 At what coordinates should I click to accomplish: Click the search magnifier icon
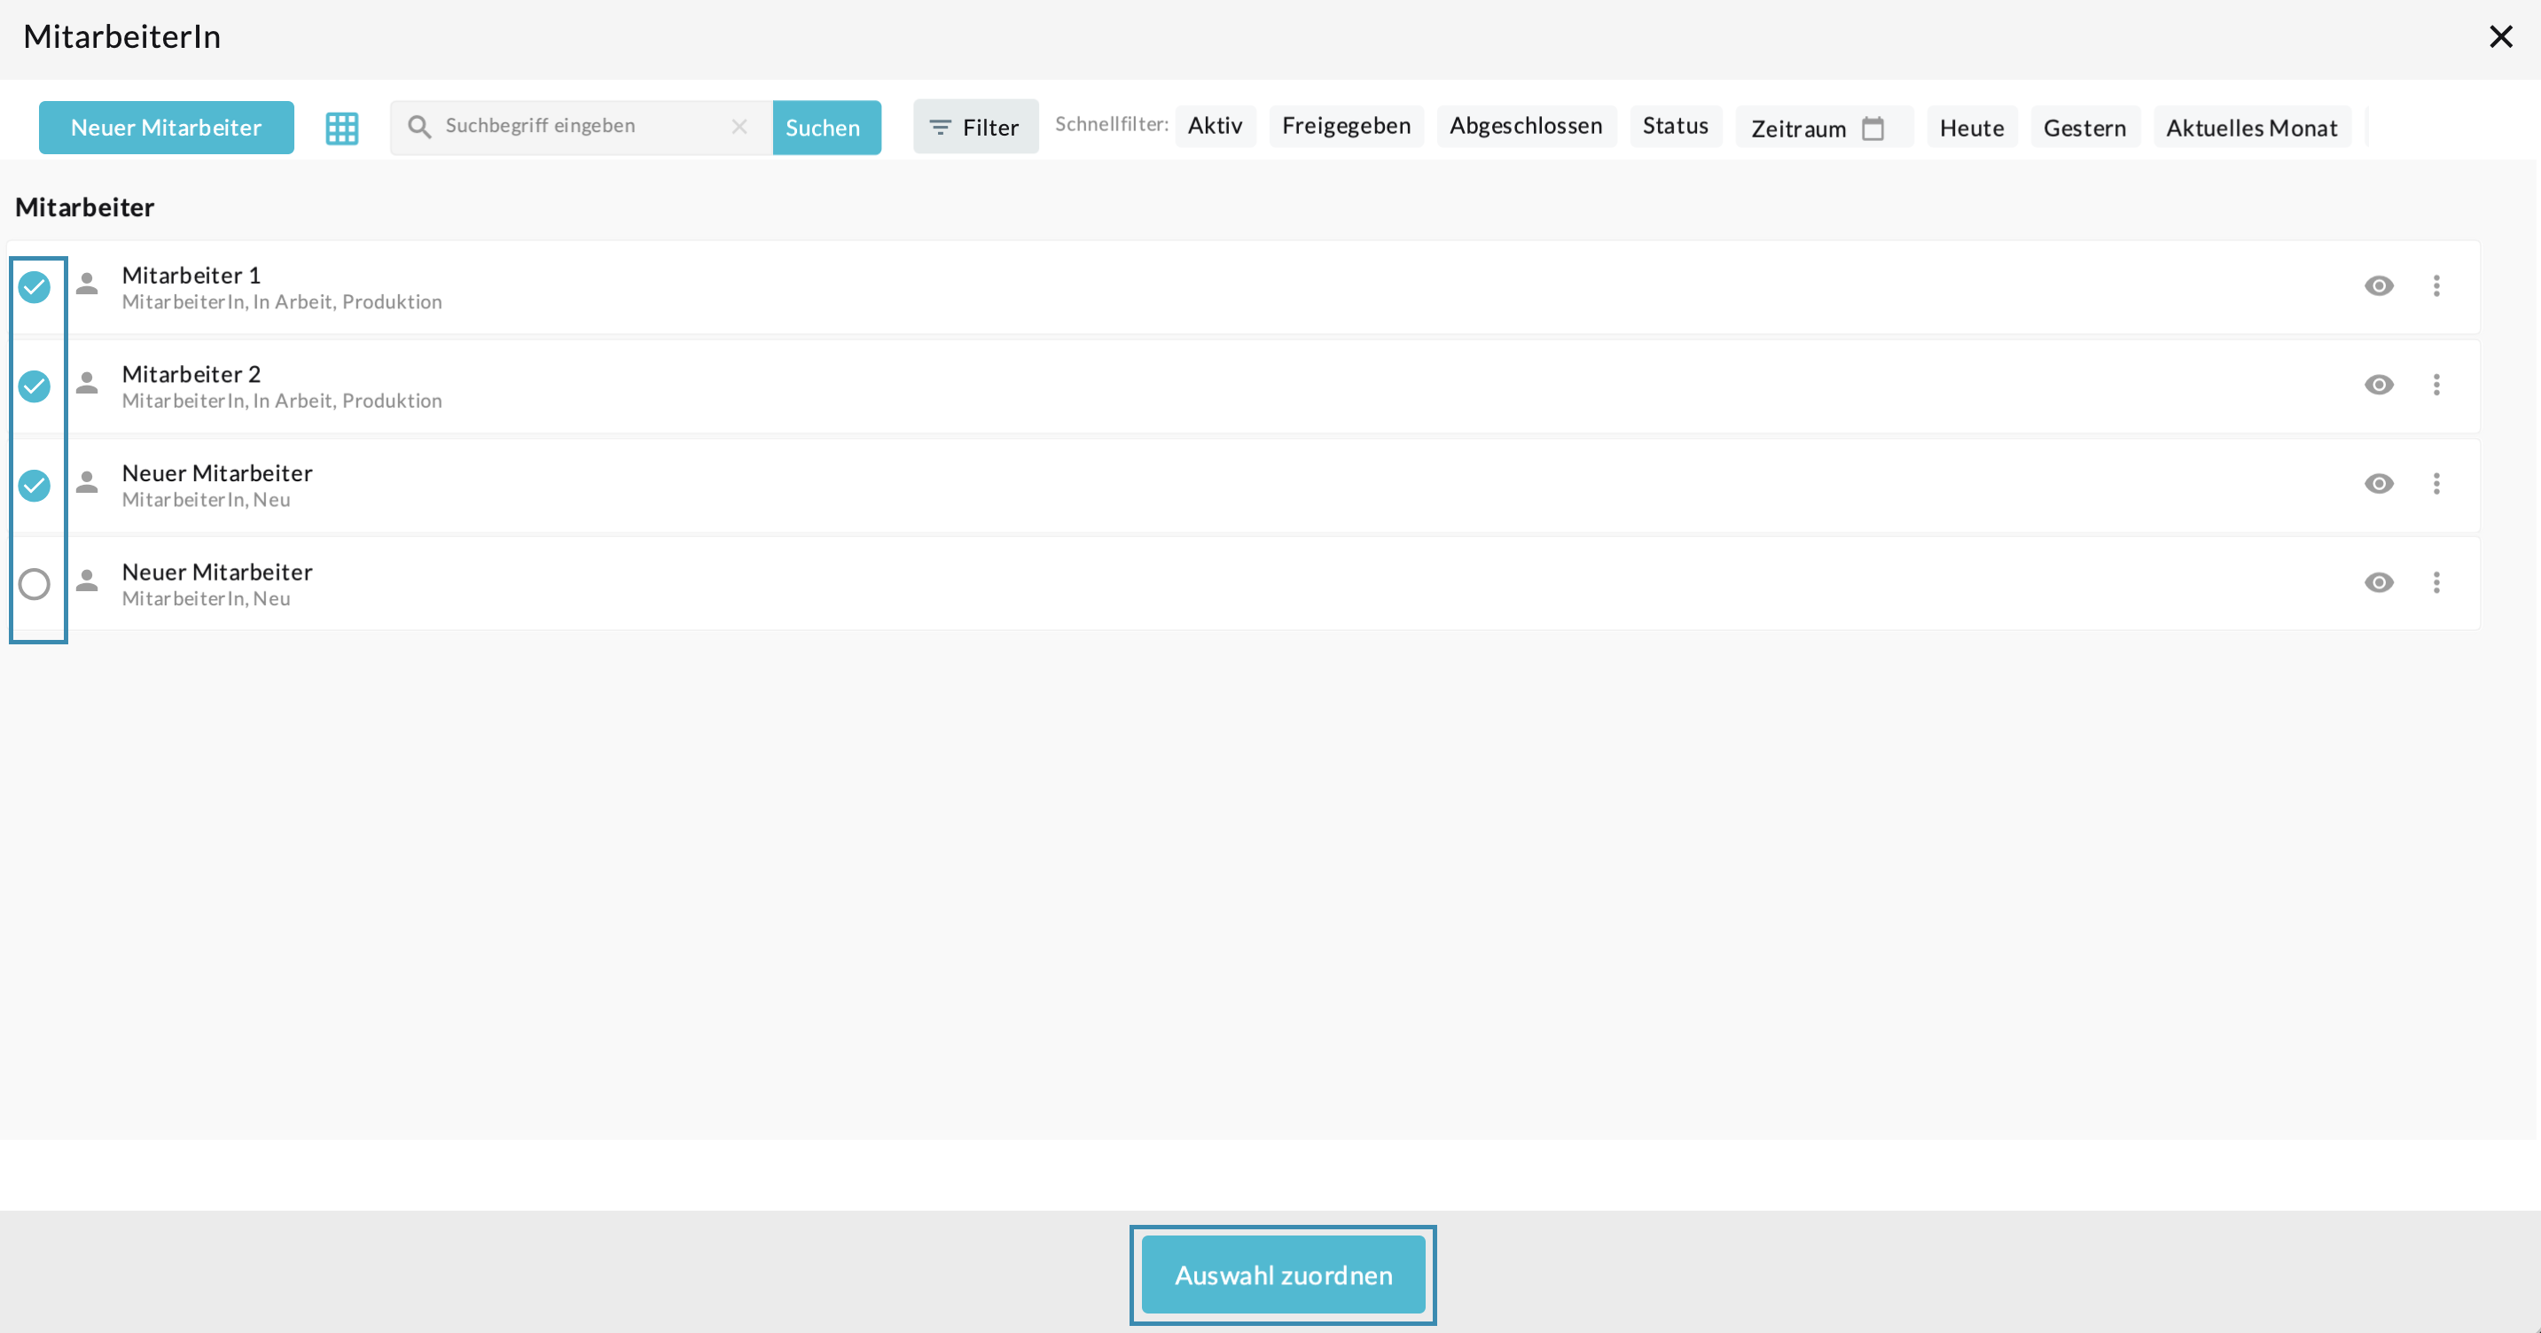click(x=419, y=126)
